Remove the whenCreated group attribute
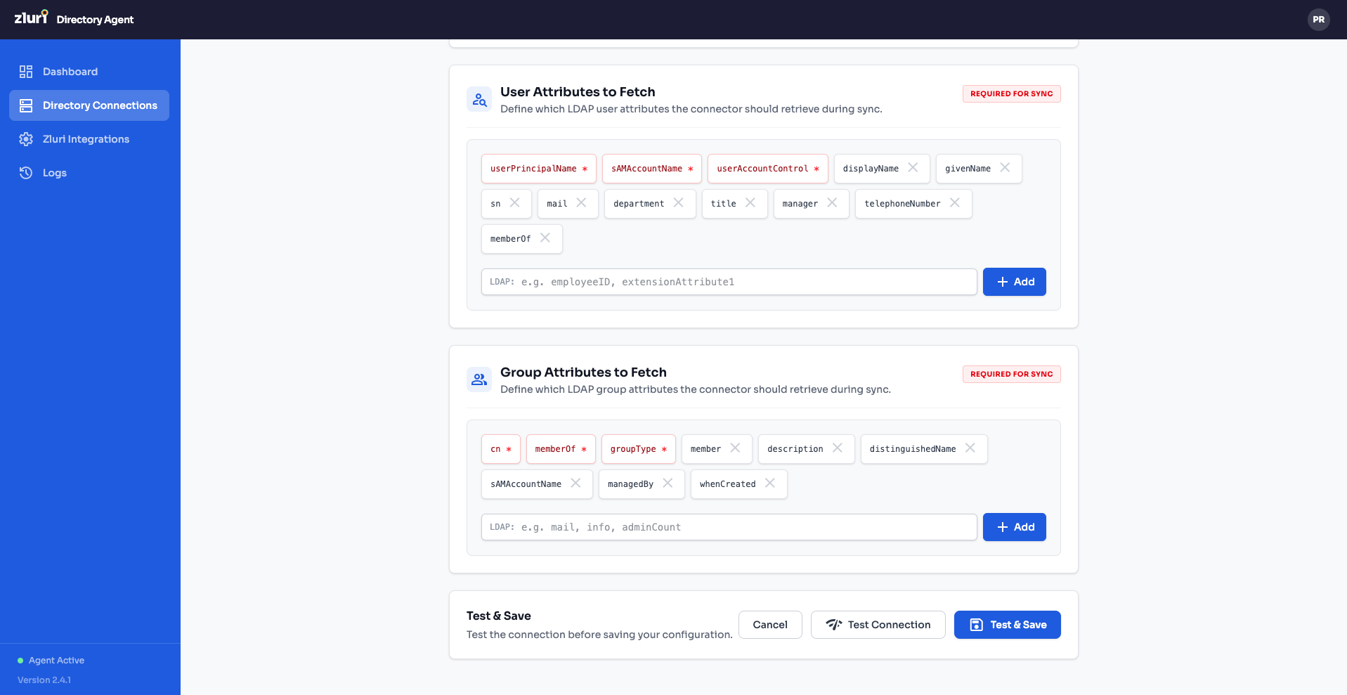This screenshot has height=695, width=1347. coord(769,483)
